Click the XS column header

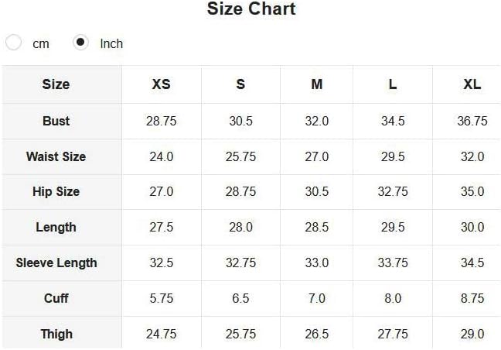click(162, 84)
